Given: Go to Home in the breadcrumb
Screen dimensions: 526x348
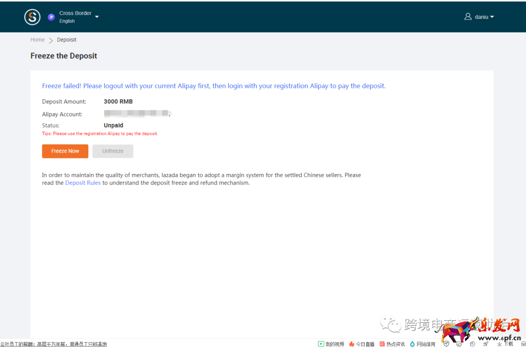Looking at the screenshot, I should (x=38, y=40).
